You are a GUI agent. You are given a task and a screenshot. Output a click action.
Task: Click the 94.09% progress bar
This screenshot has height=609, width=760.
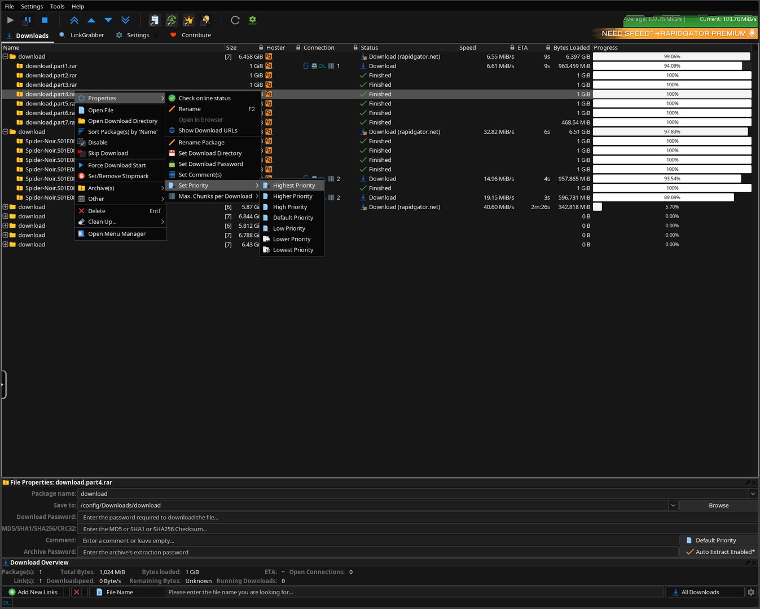672,66
